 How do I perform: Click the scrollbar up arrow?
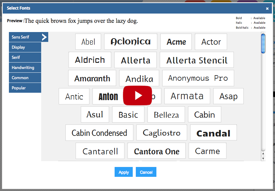coord(263,153)
